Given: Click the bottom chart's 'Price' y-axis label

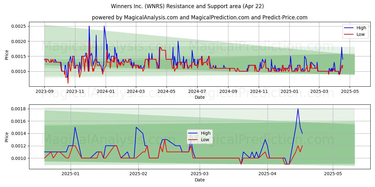Looking at the screenshot, I should (x=7, y=137).
